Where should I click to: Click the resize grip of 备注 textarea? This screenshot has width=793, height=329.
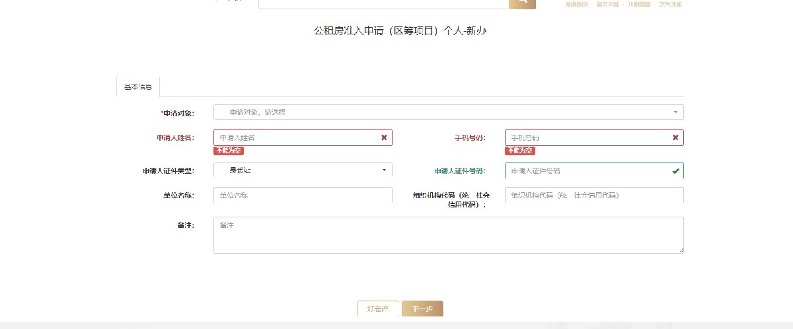pyautogui.click(x=680, y=249)
